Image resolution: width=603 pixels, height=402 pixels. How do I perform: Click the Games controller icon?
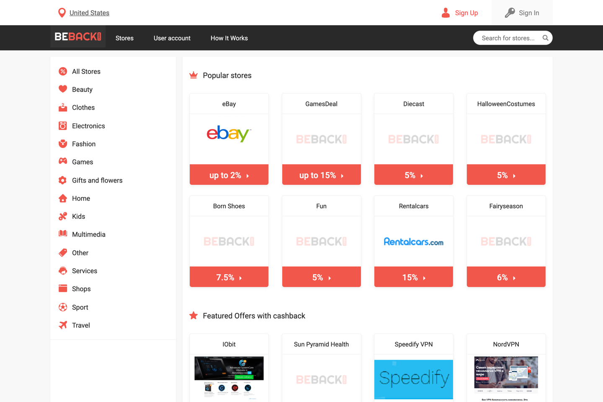click(x=63, y=161)
